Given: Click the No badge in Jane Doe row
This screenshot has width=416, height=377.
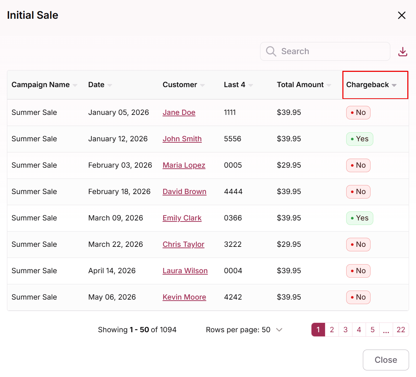Looking at the screenshot, I should [358, 112].
